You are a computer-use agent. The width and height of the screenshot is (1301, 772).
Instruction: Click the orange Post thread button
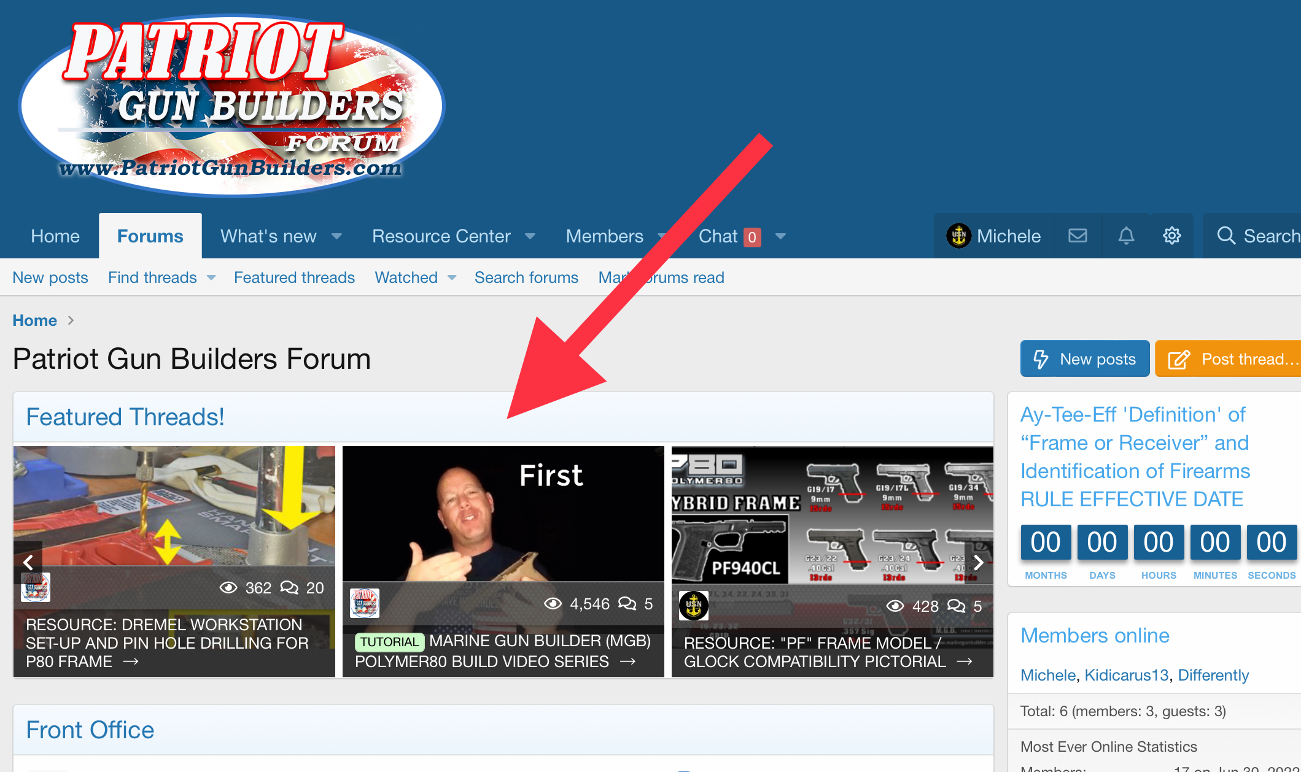(1228, 359)
